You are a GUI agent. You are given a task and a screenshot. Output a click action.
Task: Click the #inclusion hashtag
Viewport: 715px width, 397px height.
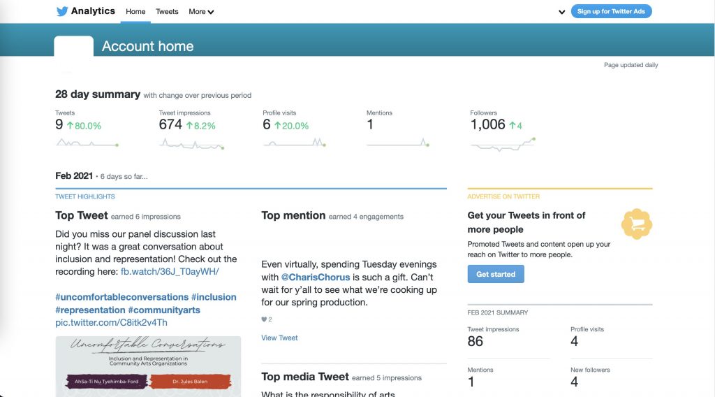point(214,297)
